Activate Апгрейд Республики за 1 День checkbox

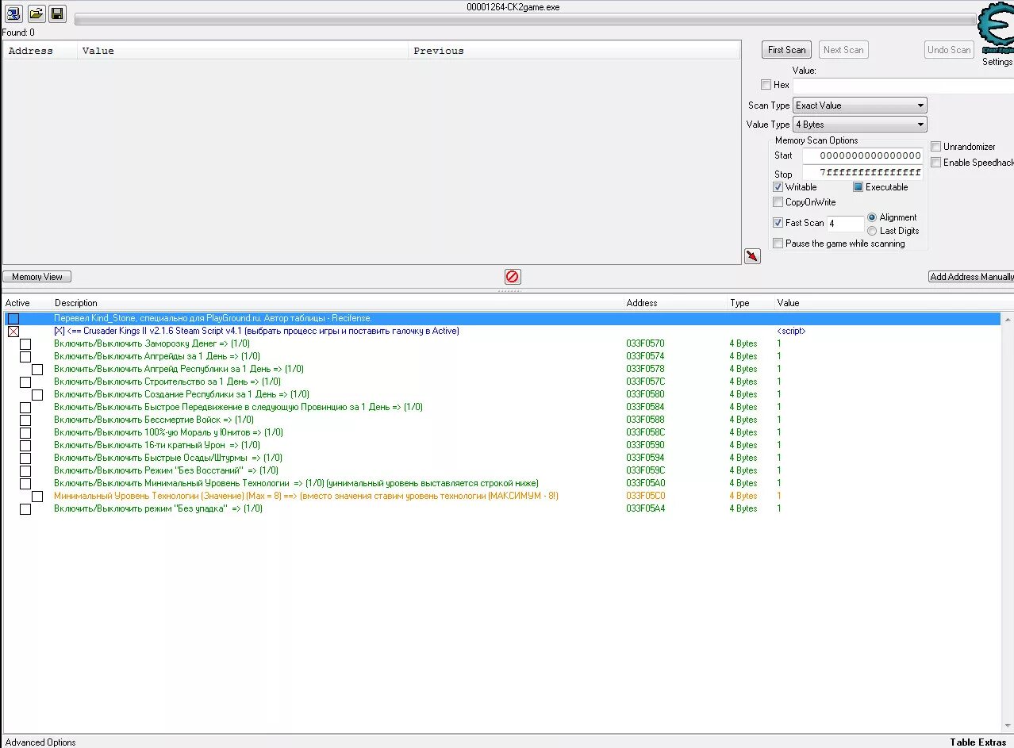tap(37, 370)
